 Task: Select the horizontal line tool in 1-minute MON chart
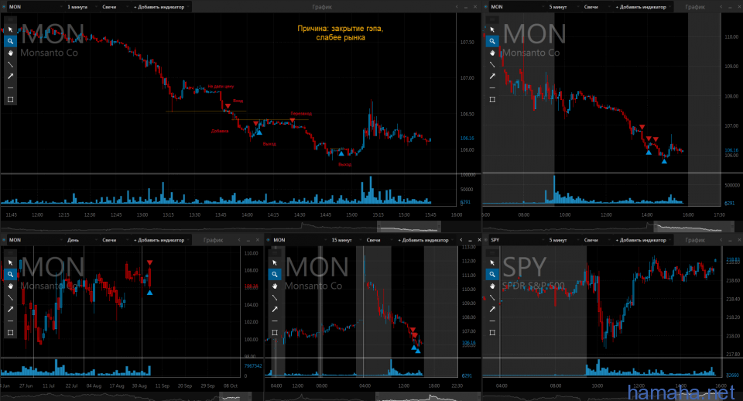[x=10, y=87]
